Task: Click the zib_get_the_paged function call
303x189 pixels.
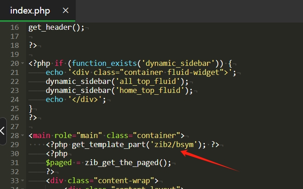Action: (116, 162)
